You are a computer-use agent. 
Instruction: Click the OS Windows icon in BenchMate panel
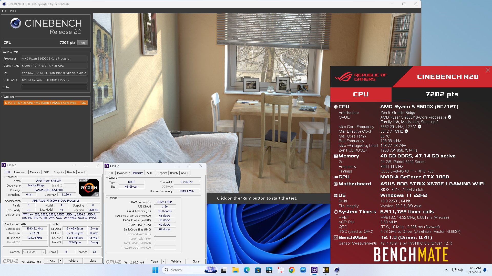point(336,195)
